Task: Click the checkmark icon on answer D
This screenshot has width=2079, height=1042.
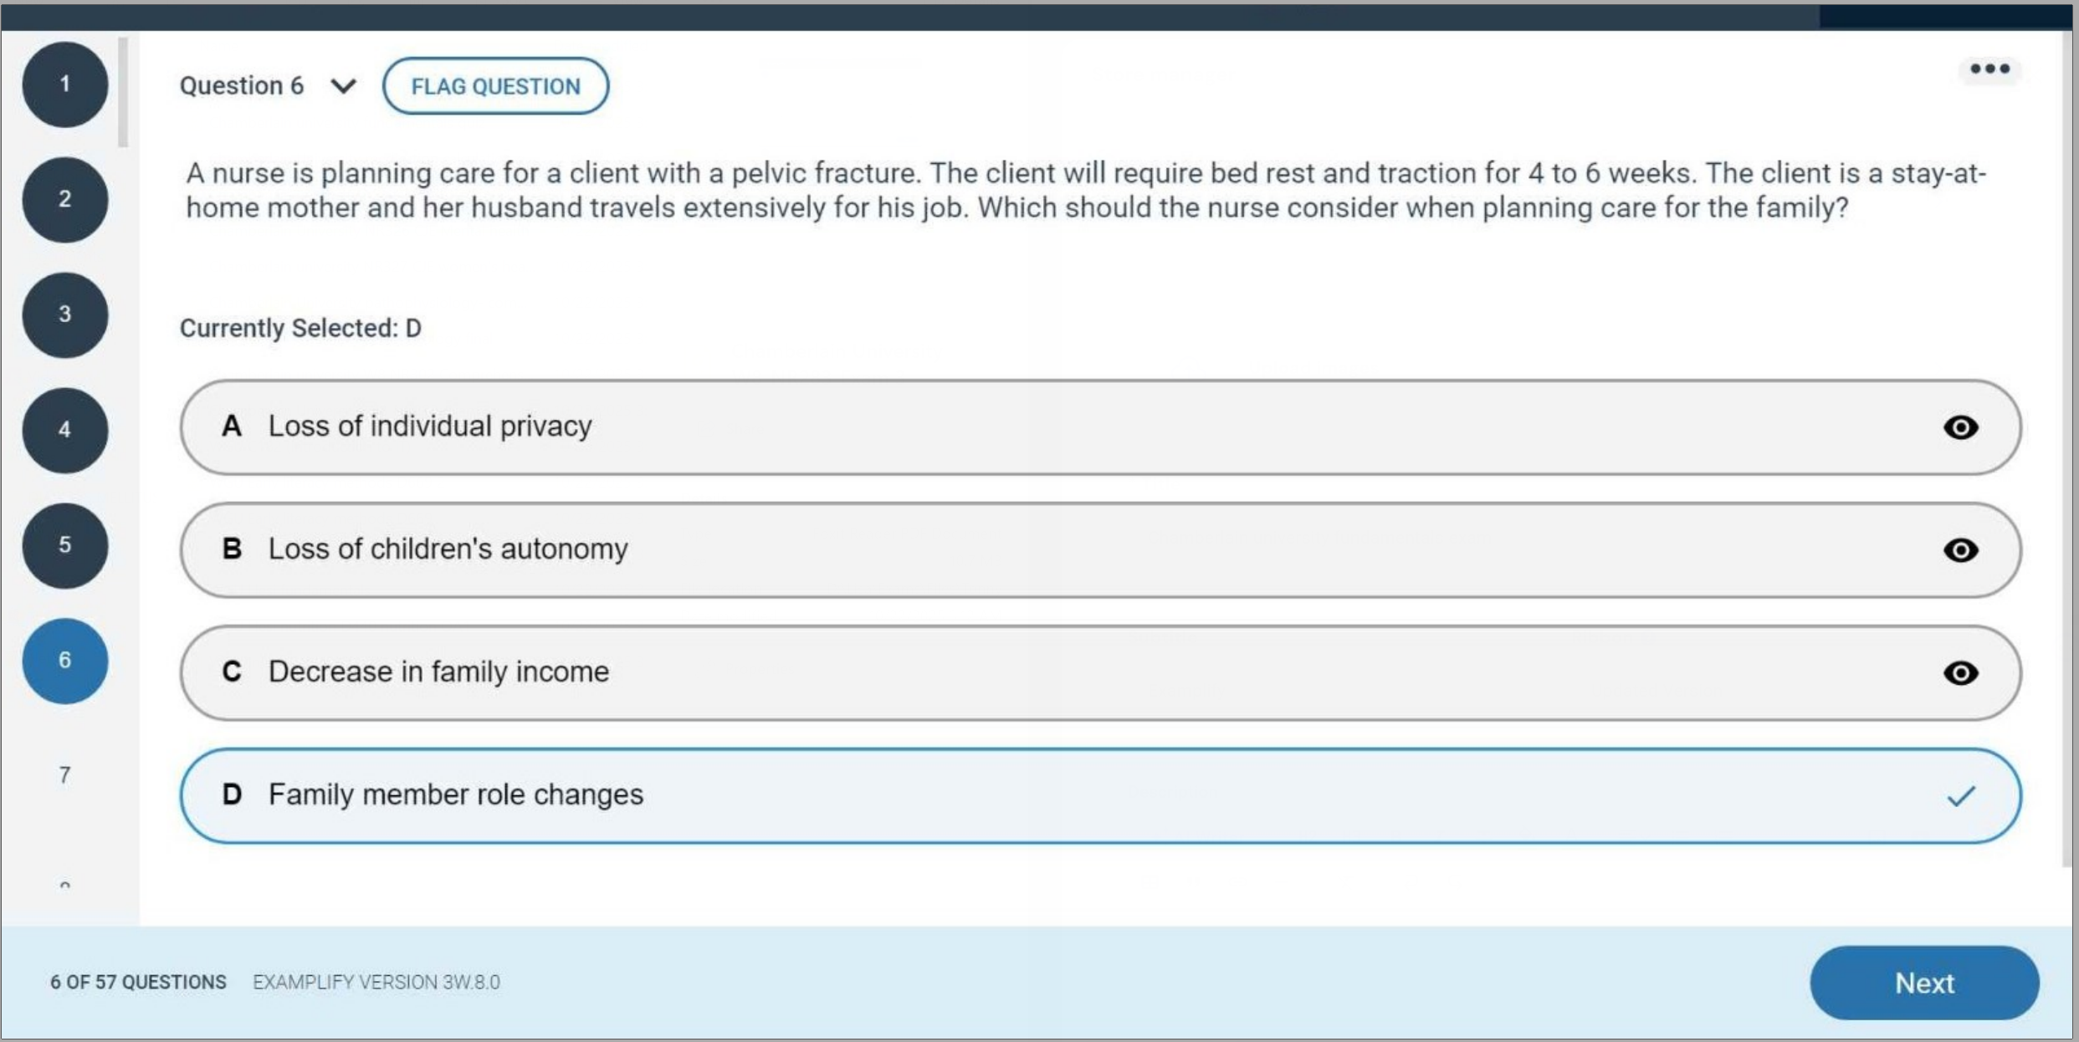Action: pyautogui.click(x=1959, y=795)
